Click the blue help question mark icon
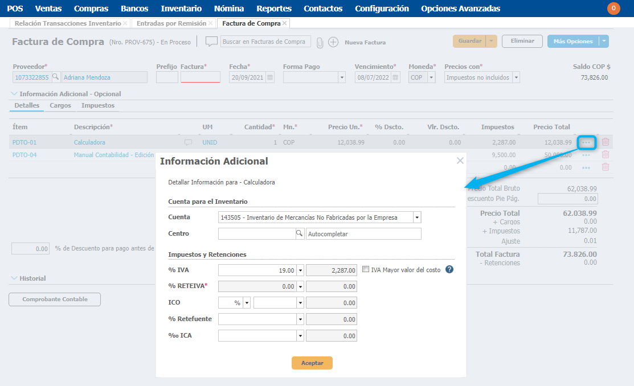This screenshot has height=386, width=634. click(x=449, y=270)
